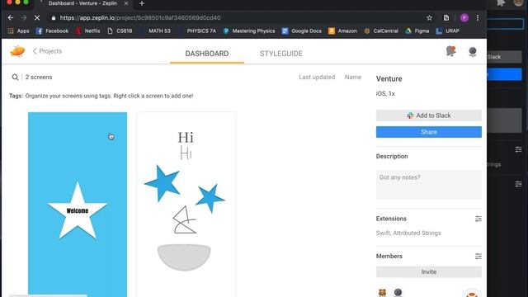
Task: Open Extensions settings sliders icon
Action: pyautogui.click(x=478, y=219)
